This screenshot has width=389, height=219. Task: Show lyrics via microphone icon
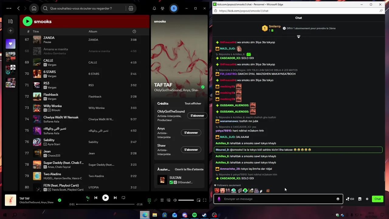coord(156,200)
